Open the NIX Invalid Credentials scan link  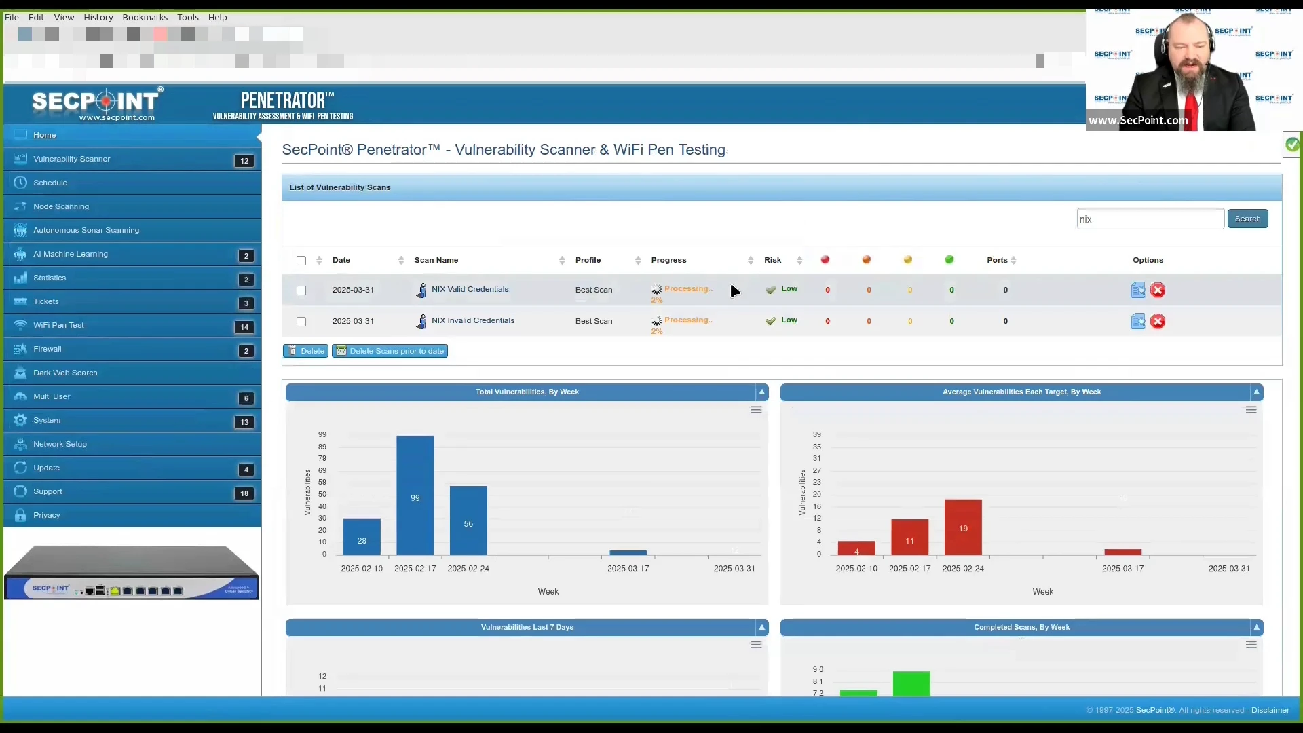coord(473,321)
